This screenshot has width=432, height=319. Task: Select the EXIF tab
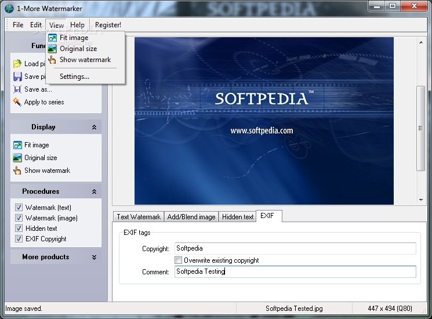coord(269,216)
